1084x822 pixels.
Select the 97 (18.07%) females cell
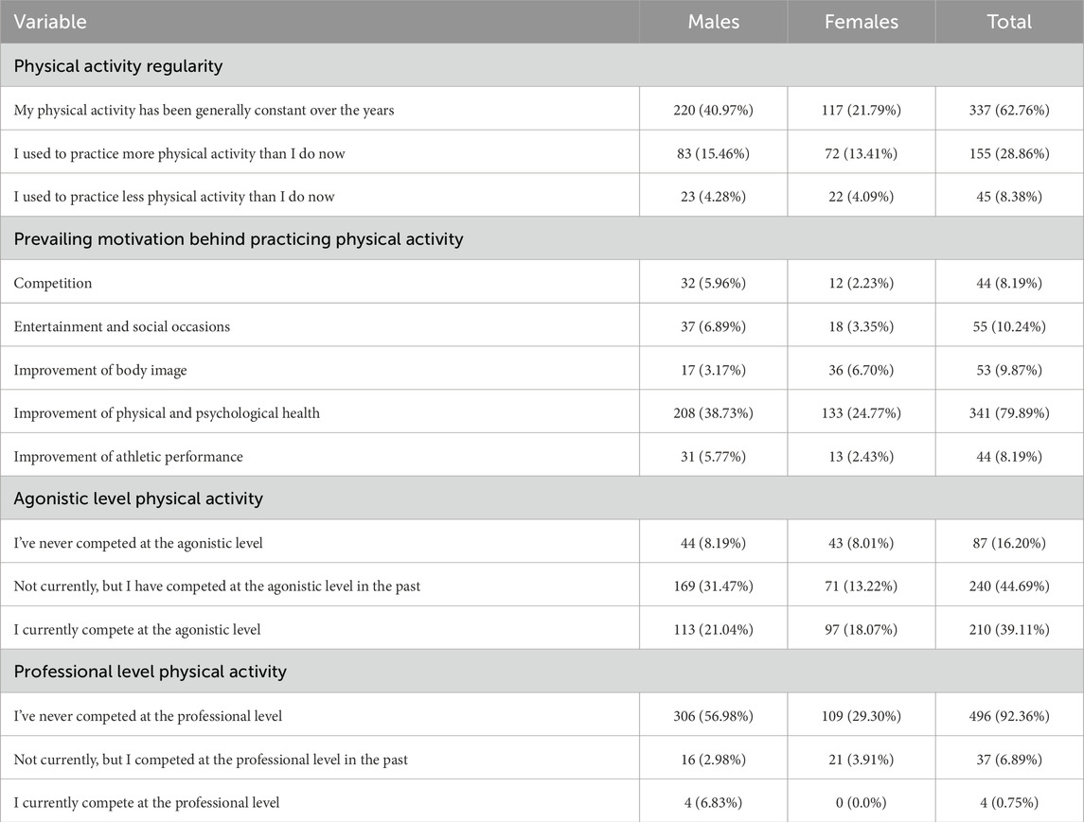point(862,629)
